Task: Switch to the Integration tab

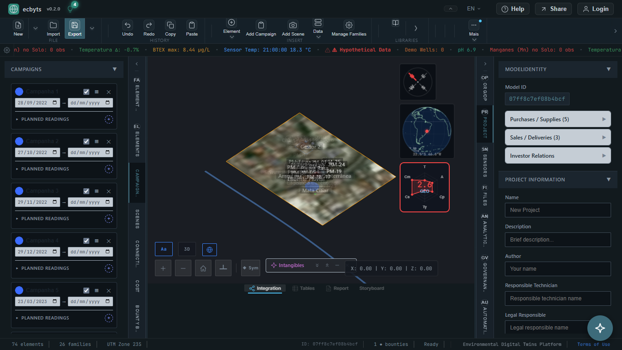Action: coord(265,288)
